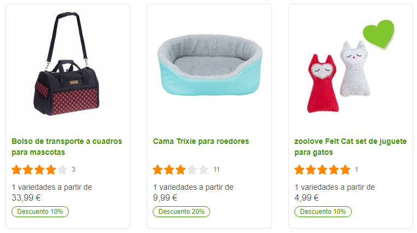Click the green heart icon on the cat toy

point(379,34)
